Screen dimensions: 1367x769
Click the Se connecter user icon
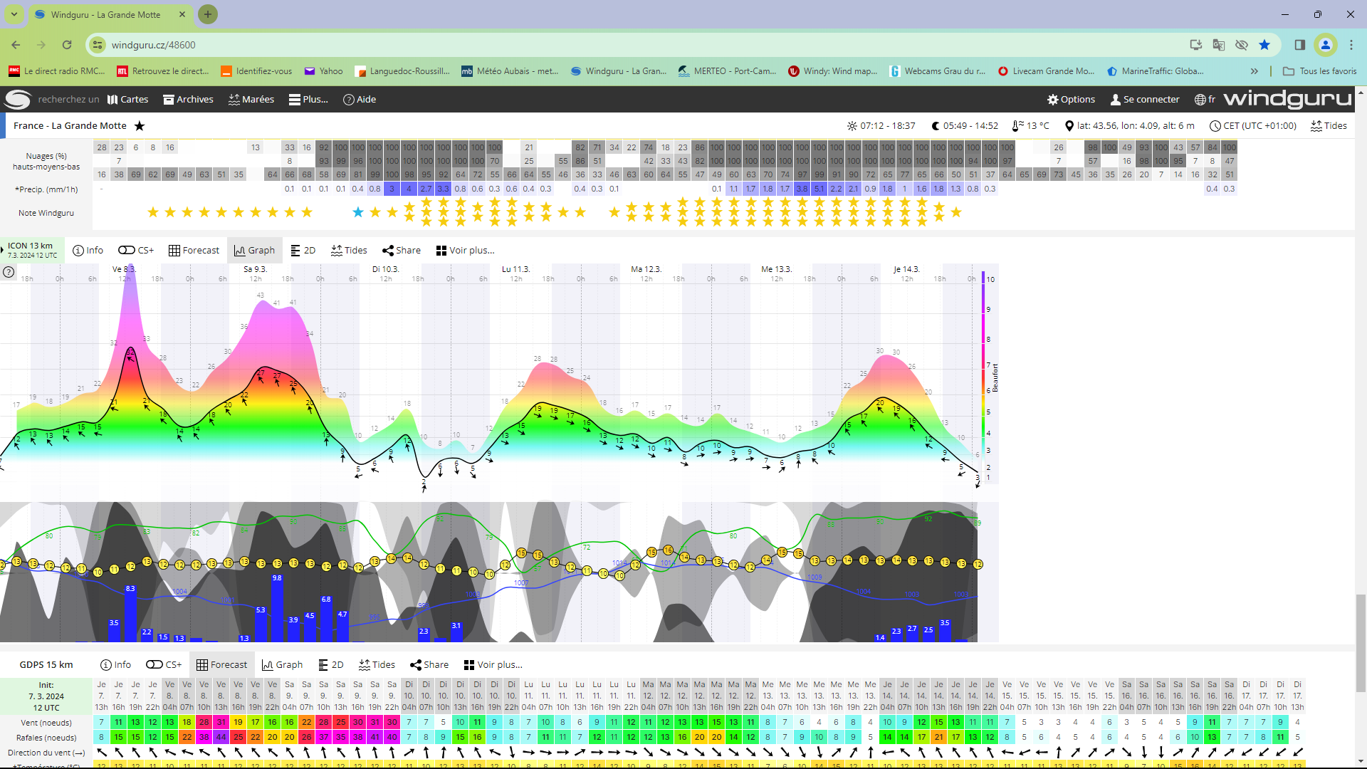click(x=1116, y=99)
